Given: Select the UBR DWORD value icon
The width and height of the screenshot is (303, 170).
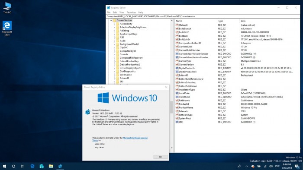Looking at the screenshot, I should tap(177, 122).
